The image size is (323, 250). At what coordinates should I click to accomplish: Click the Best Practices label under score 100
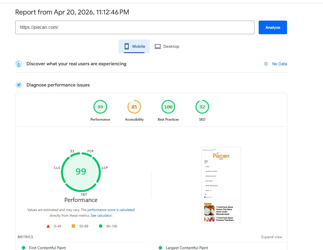point(168,119)
